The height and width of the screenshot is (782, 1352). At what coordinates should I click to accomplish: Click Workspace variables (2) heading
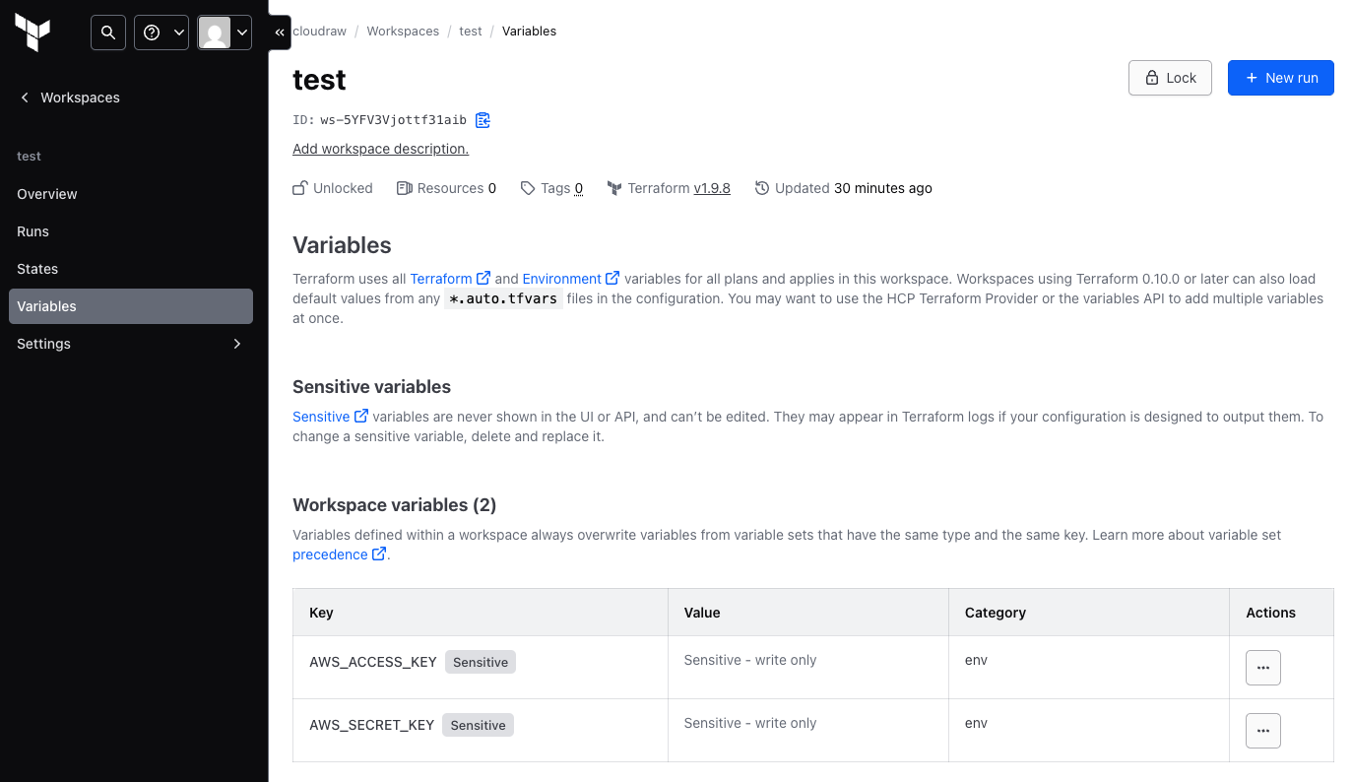(x=394, y=505)
